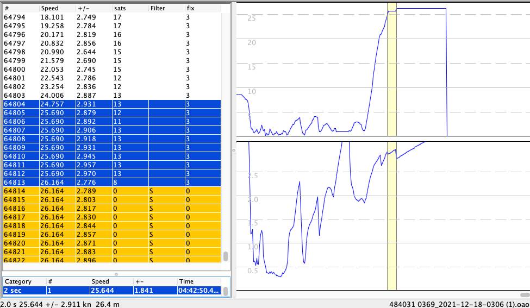Select highlighted row 64804

pyautogui.click(x=109, y=104)
